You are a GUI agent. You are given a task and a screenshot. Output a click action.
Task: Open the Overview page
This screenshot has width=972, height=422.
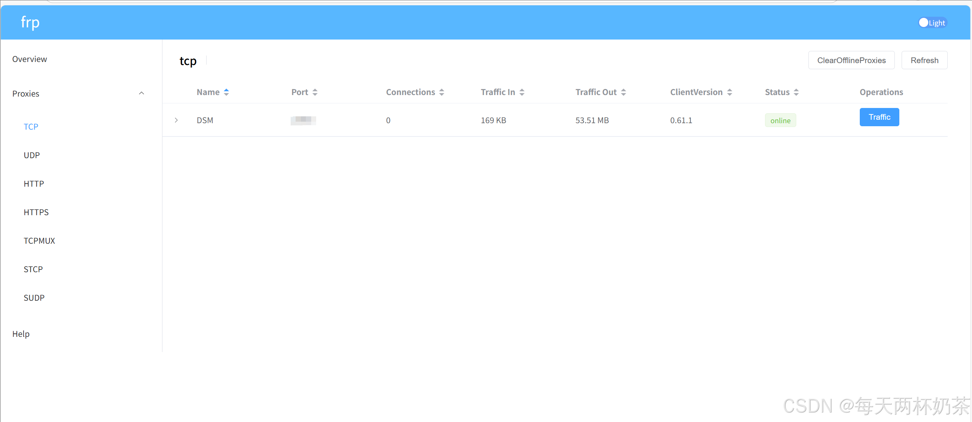[30, 59]
